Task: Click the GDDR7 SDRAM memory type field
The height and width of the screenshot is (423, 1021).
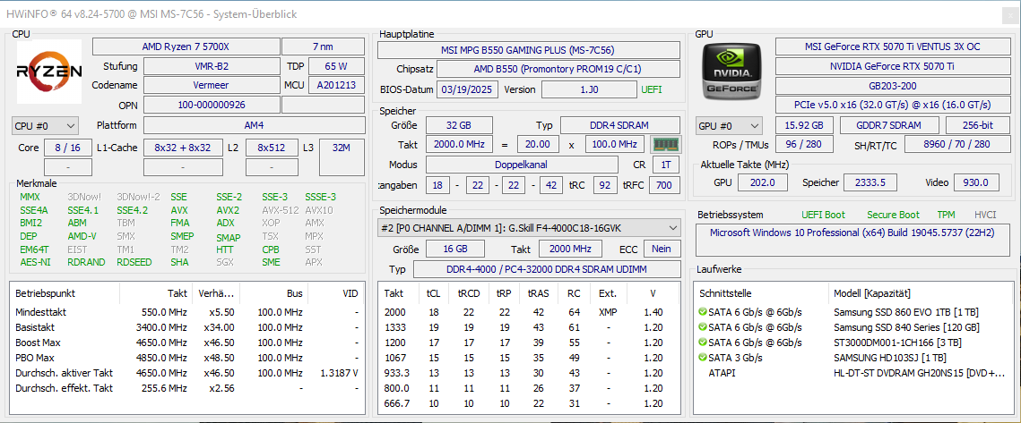Action: (x=889, y=125)
